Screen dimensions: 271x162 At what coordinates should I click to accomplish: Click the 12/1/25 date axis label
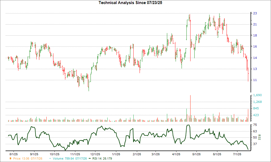point(95,154)
